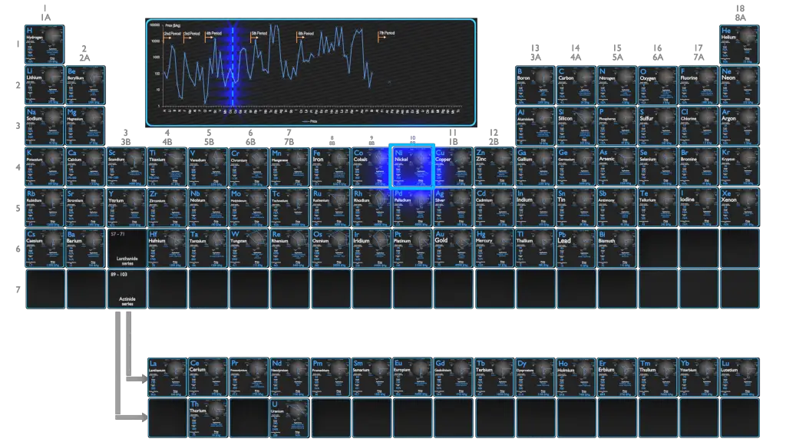Select the Neon tile

pos(739,85)
